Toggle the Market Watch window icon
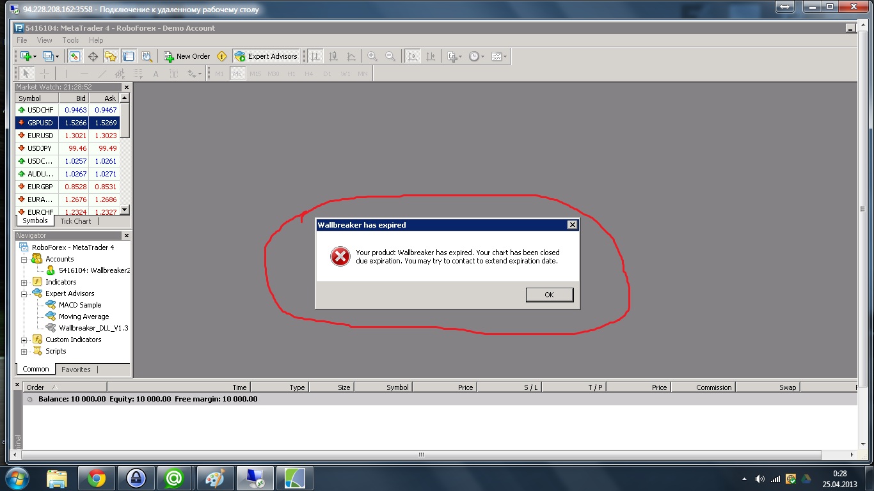 75,56
